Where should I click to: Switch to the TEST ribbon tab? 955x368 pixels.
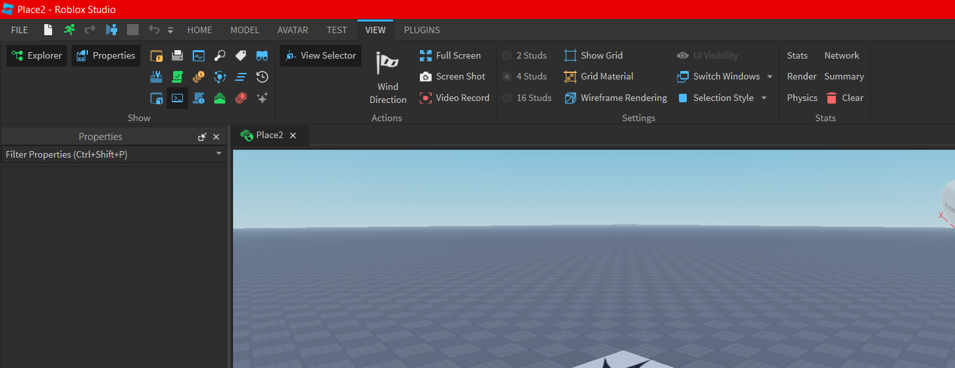point(337,30)
